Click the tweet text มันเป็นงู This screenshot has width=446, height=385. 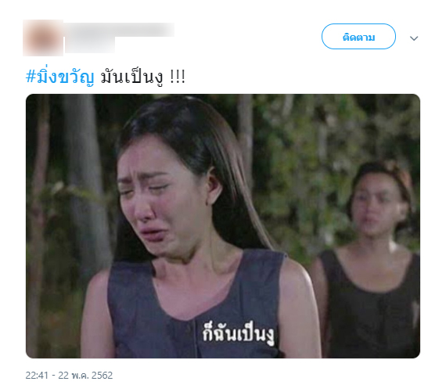tap(132, 77)
